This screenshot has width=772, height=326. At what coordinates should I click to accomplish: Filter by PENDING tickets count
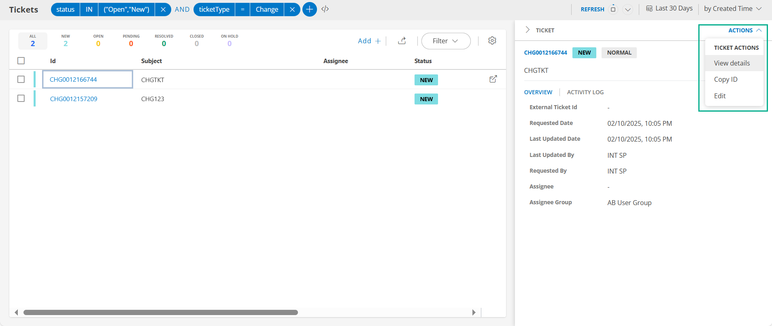click(x=131, y=41)
